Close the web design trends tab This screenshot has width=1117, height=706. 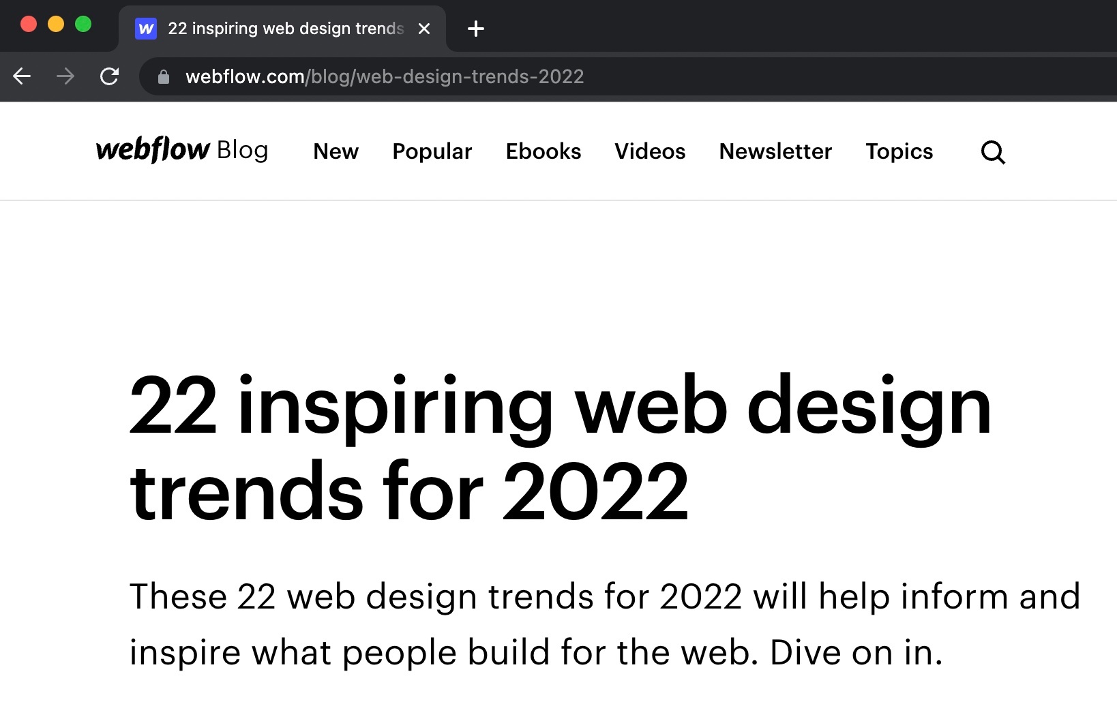424,29
